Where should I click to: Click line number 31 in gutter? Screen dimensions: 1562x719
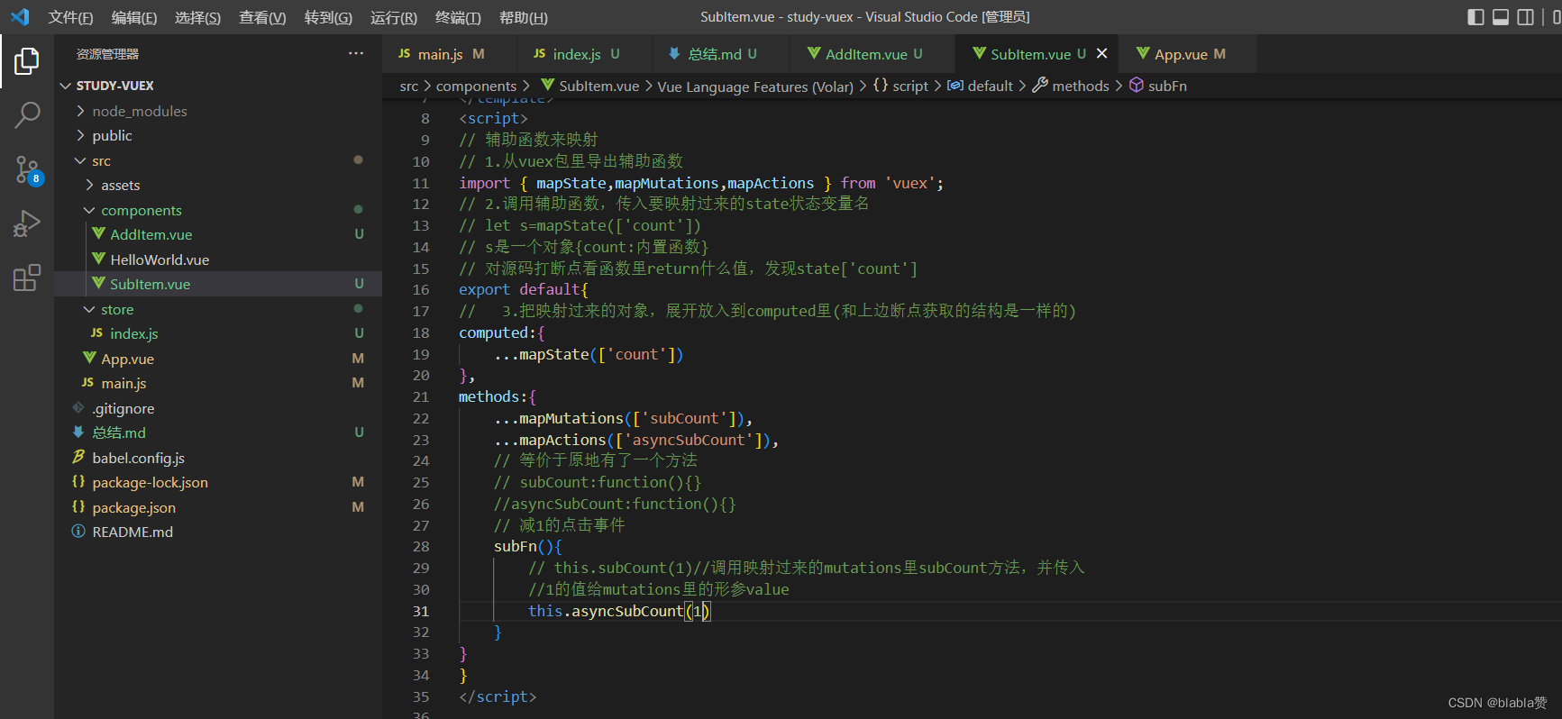[421, 611]
